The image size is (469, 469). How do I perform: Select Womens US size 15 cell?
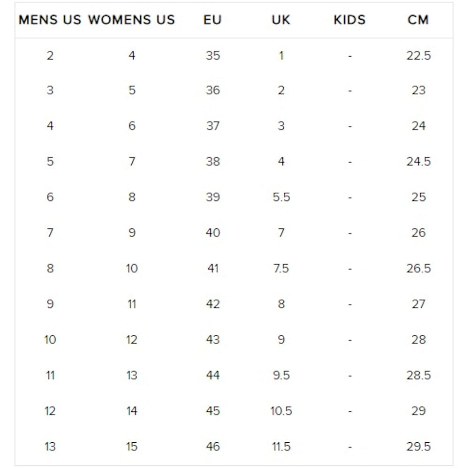click(x=132, y=446)
